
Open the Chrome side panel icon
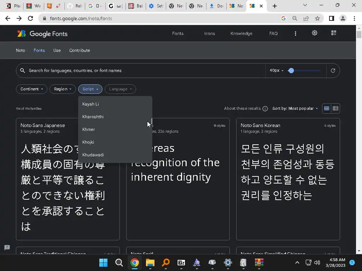pyautogui.click(x=332, y=18)
